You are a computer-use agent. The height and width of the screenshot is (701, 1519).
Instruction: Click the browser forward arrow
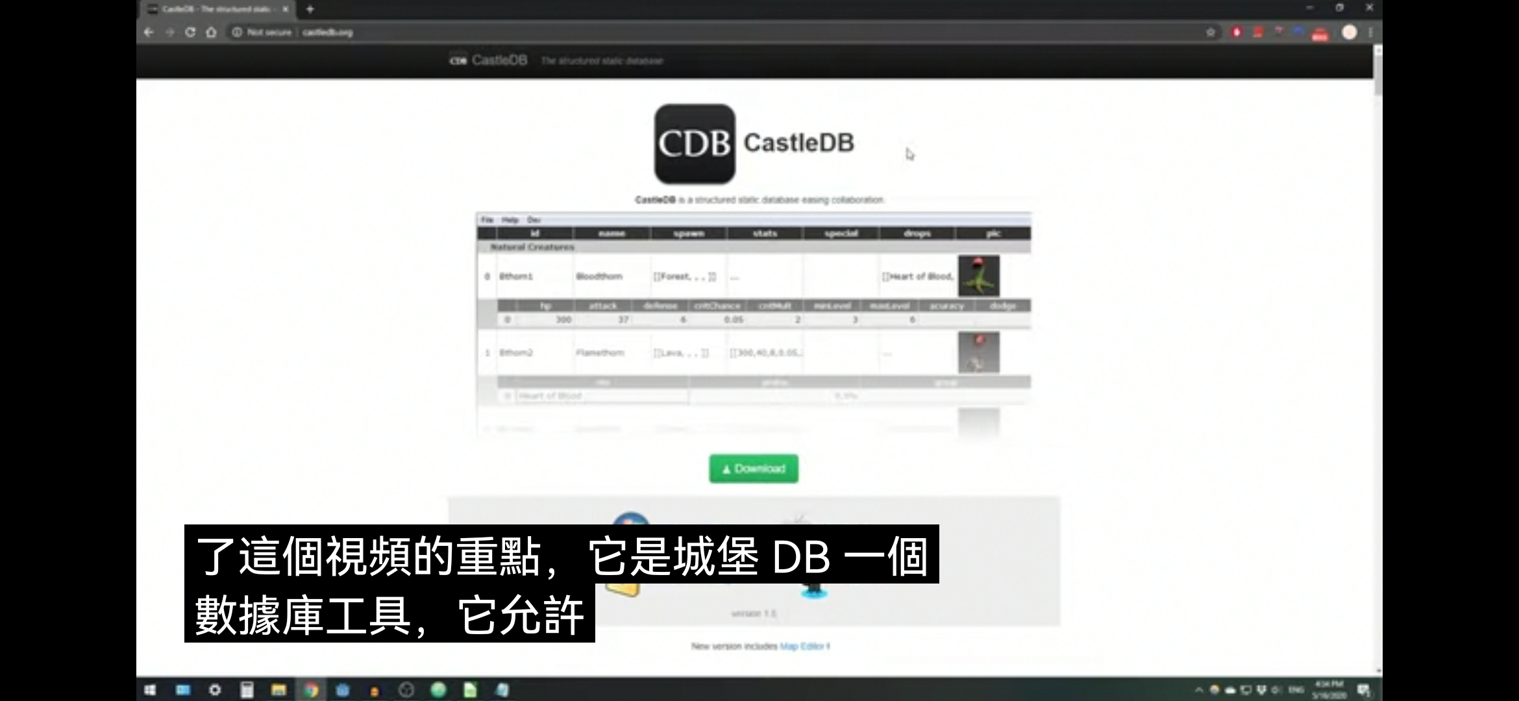169,32
